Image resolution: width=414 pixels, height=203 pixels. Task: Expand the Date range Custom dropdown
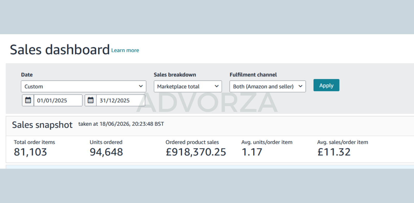coord(84,86)
